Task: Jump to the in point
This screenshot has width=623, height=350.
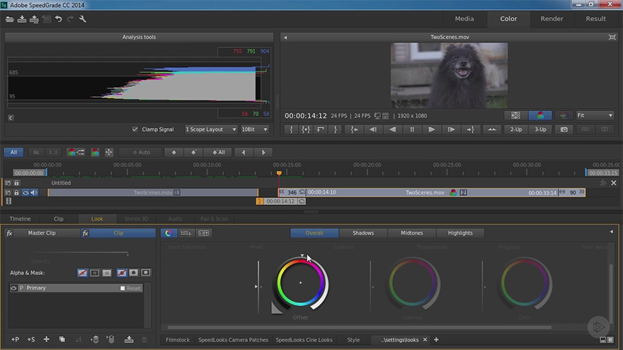Action: coord(353,129)
